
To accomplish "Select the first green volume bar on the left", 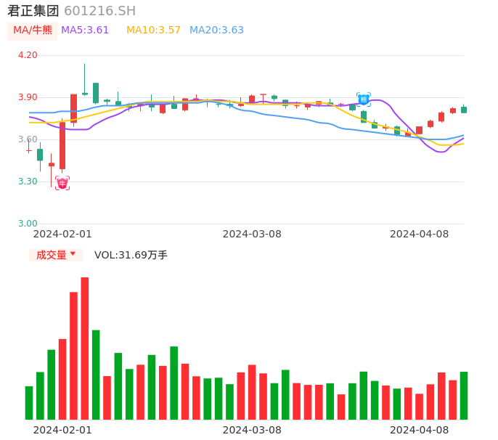I will coord(29,403).
